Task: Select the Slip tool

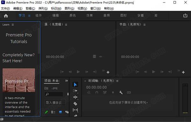Action: pos(75,110)
